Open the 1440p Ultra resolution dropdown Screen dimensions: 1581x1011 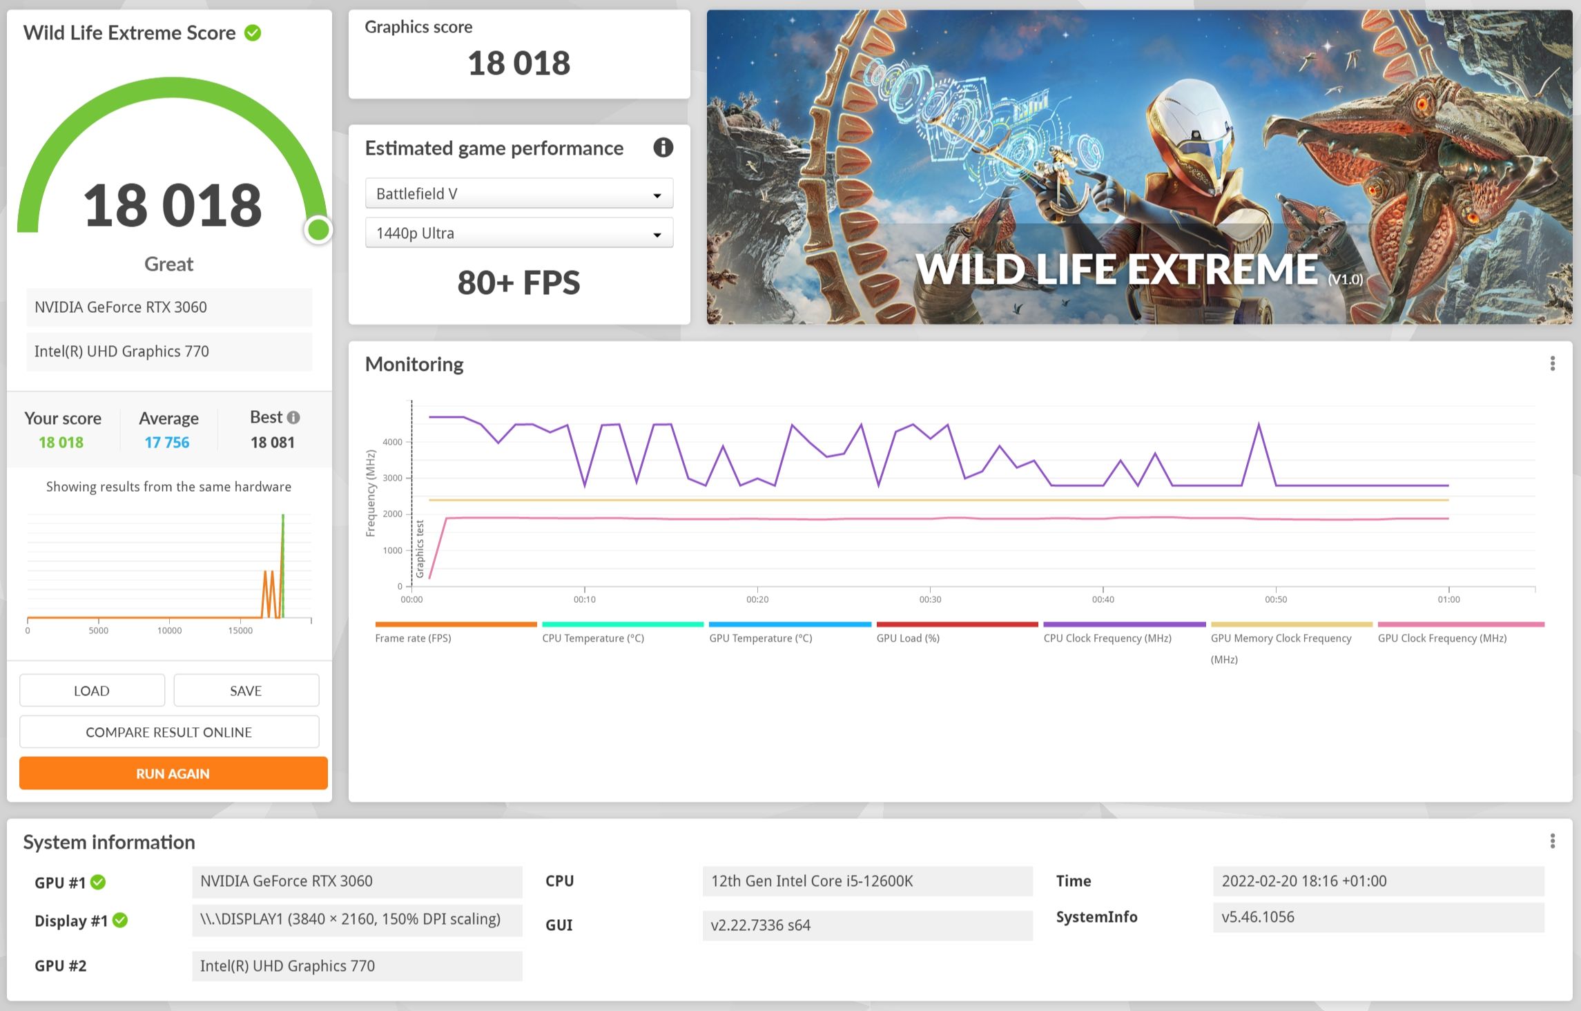[x=518, y=233]
